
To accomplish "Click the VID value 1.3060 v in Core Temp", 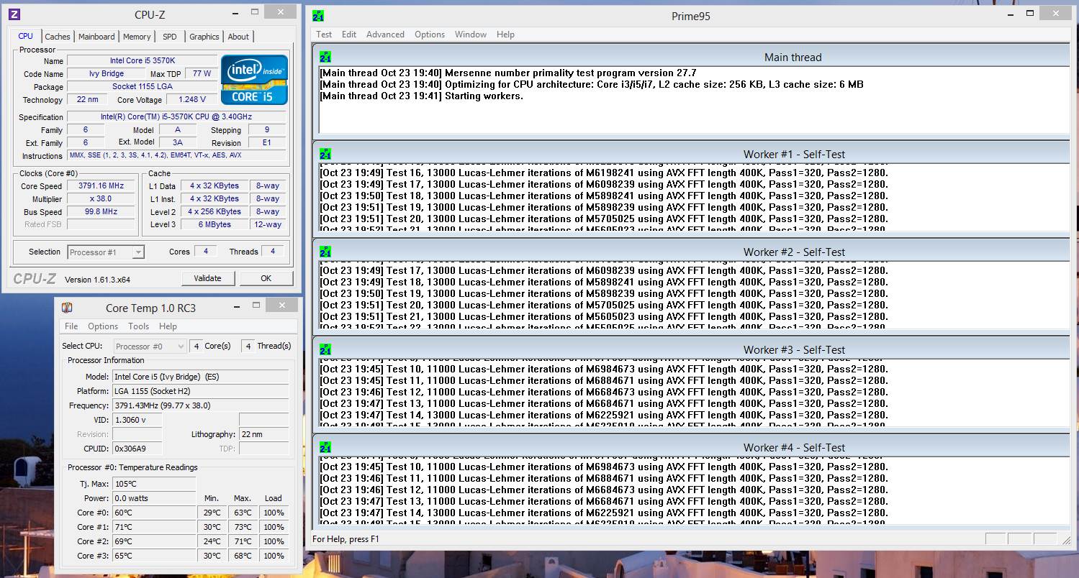I will [x=137, y=420].
